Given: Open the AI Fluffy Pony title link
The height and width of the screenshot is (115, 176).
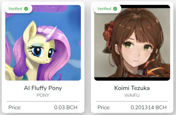Looking at the screenshot, I should (x=43, y=88).
